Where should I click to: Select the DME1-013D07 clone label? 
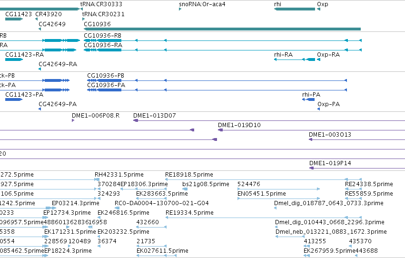(x=155, y=116)
